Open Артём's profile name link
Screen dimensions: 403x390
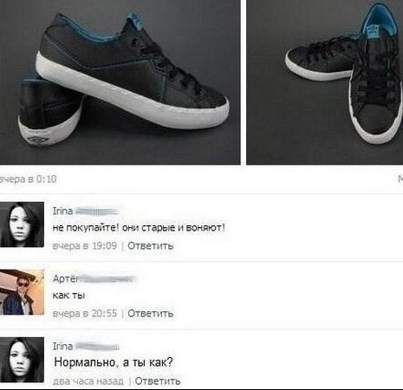coord(94,279)
